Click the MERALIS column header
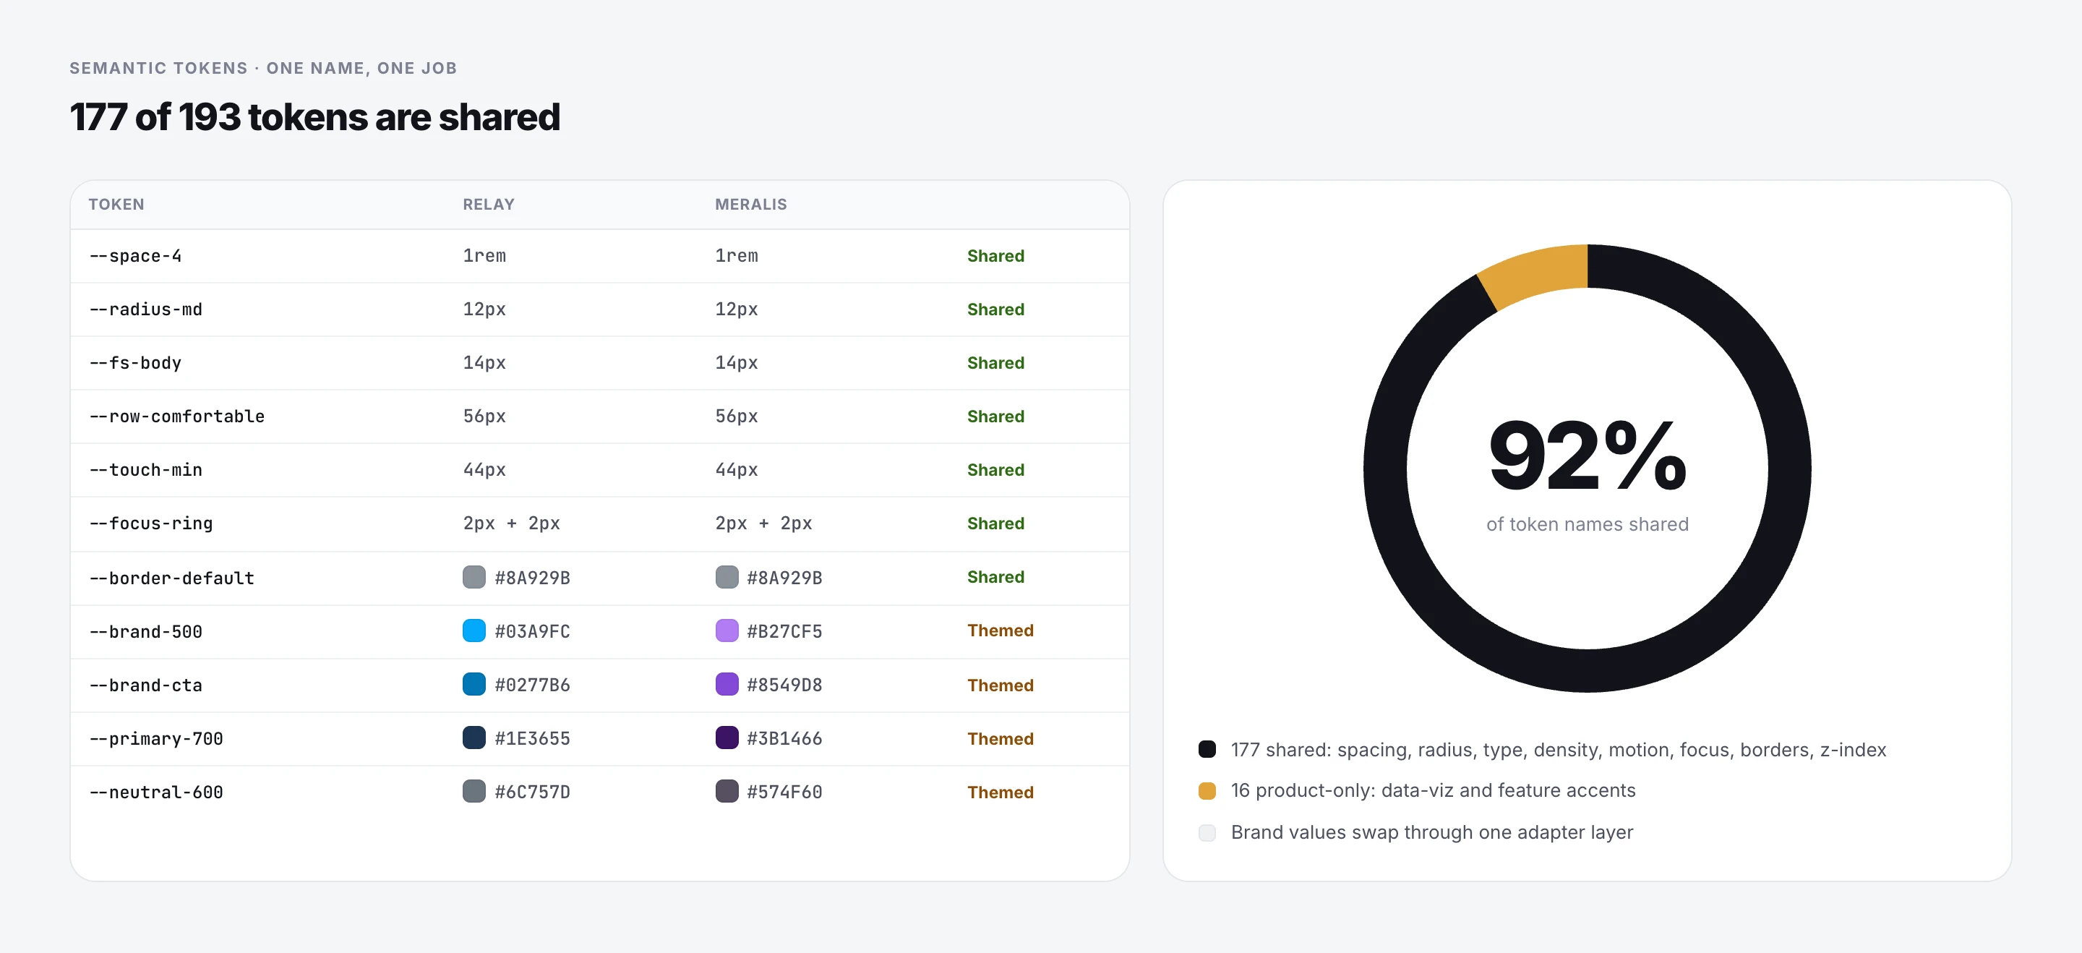Viewport: 2082px width, 953px height. point(751,205)
